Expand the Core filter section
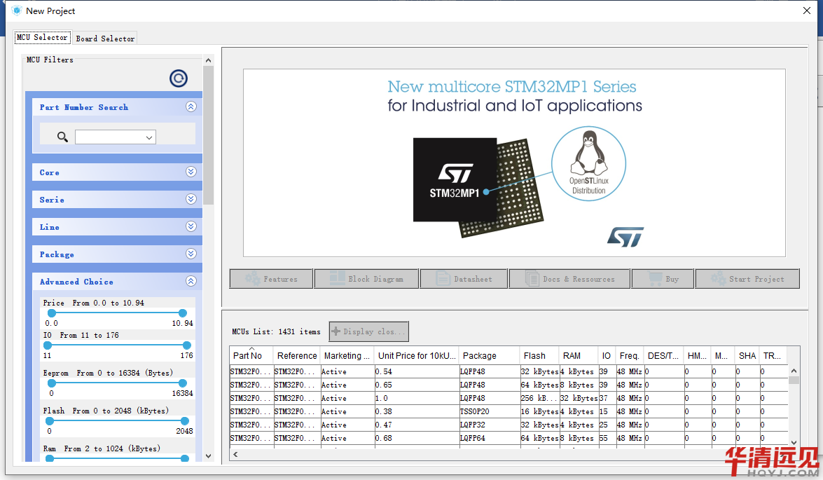The image size is (823, 480). click(191, 172)
